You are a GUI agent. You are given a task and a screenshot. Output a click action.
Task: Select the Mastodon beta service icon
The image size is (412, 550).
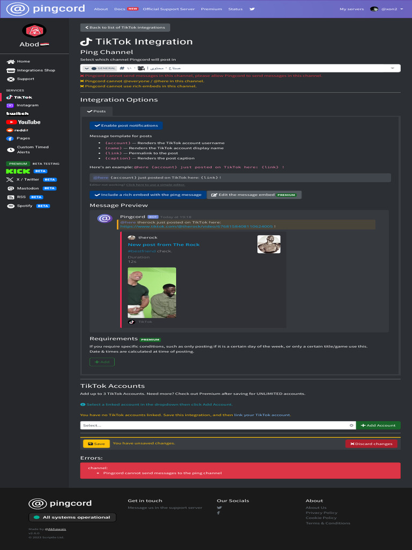coord(11,189)
